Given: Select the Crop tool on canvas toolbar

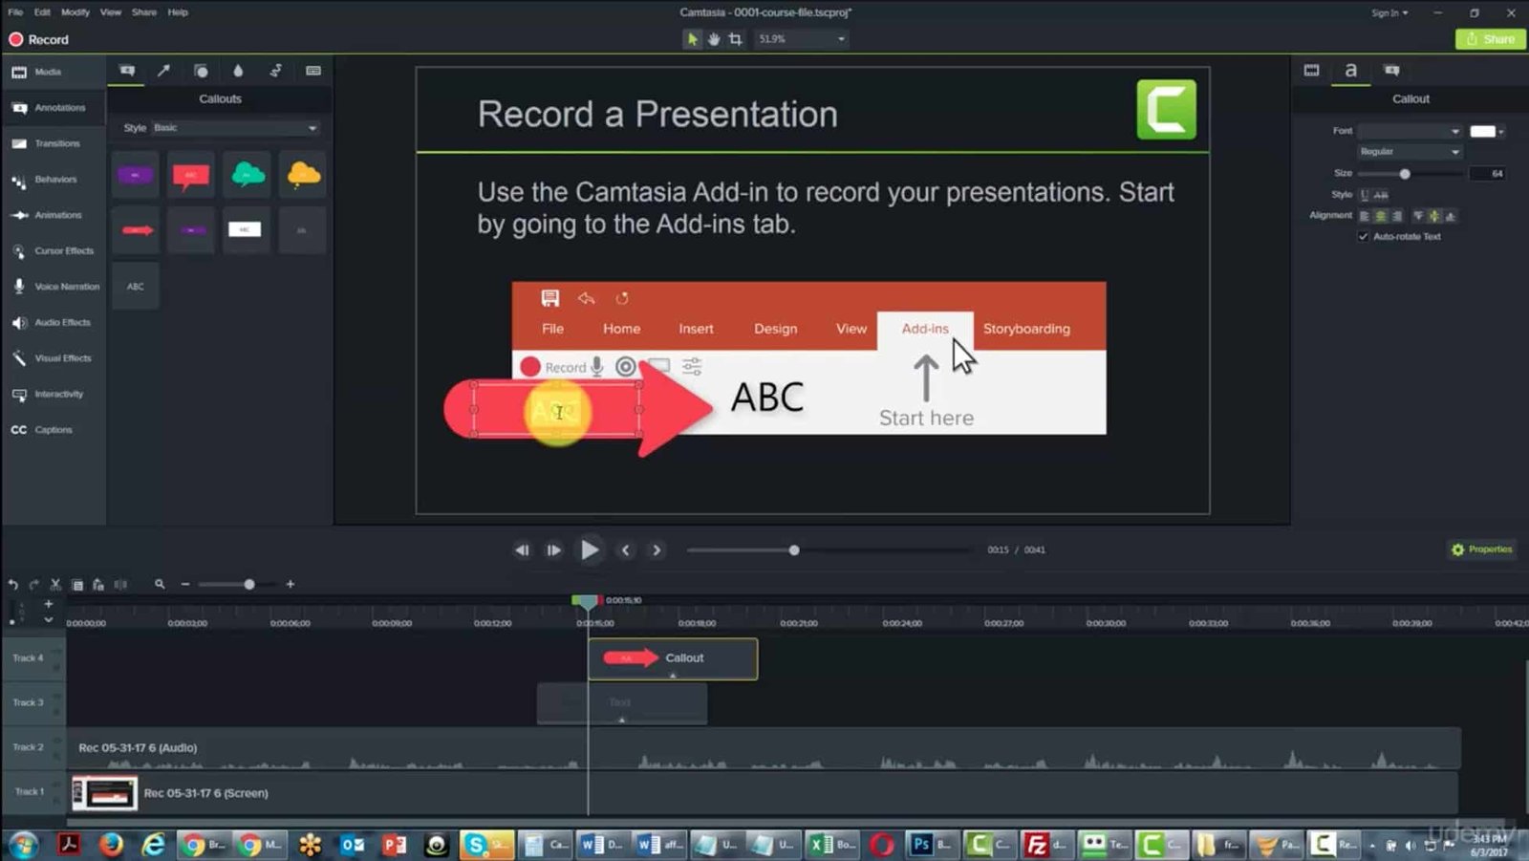Looking at the screenshot, I should (735, 39).
